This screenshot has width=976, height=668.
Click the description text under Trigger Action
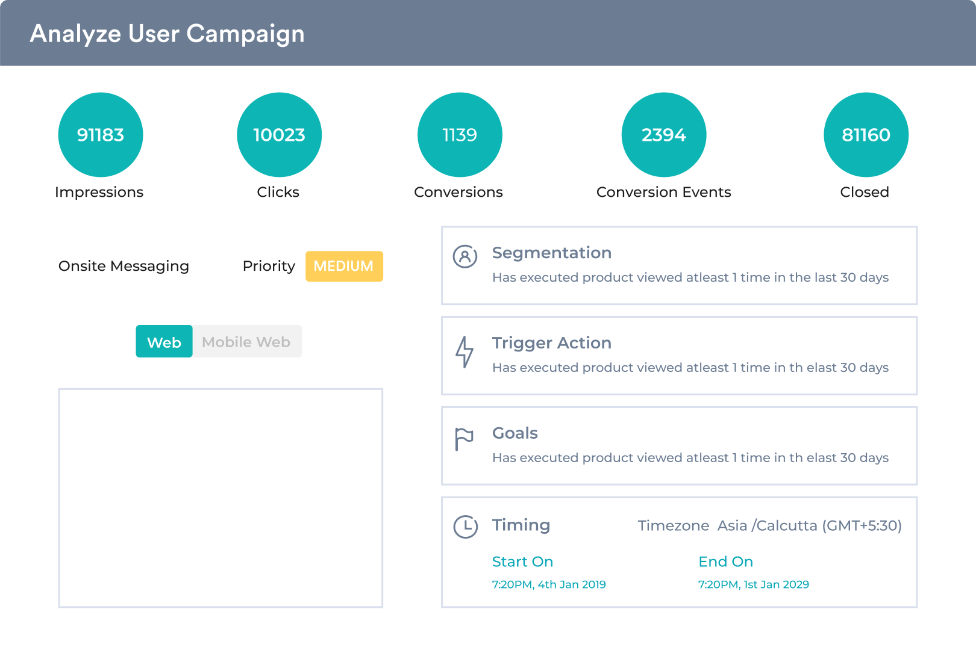click(x=690, y=368)
